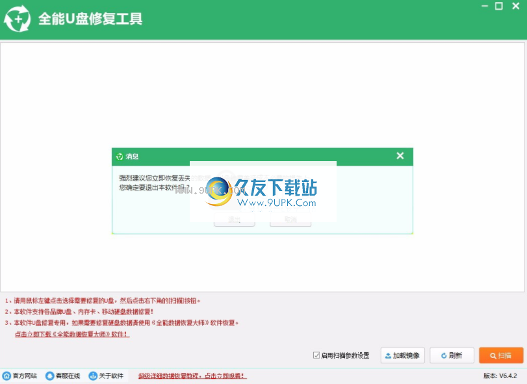
Task: Click the orange 扫描 scan button
Action: click(x=501, y=355)
